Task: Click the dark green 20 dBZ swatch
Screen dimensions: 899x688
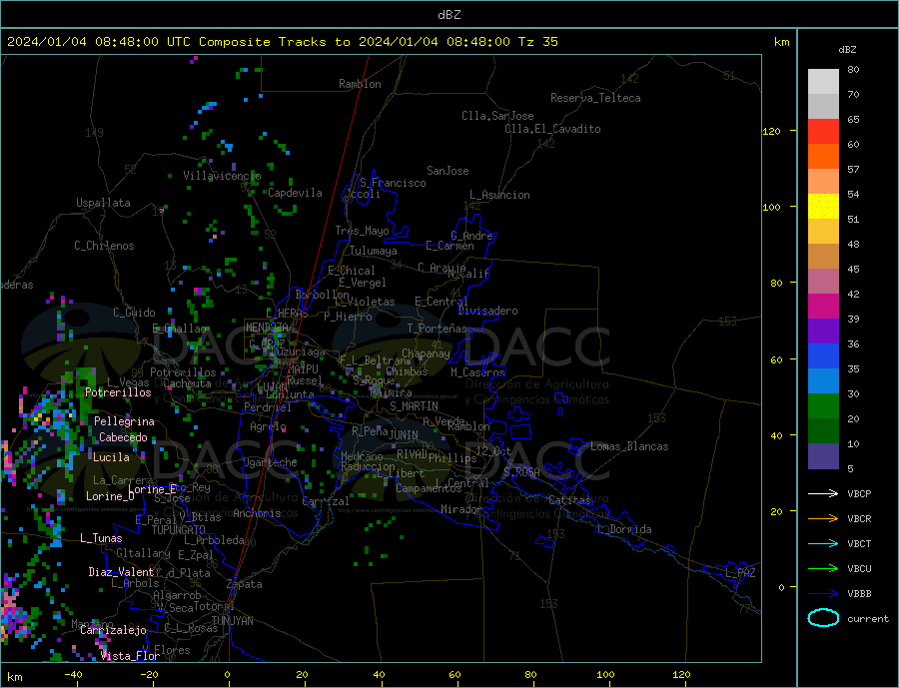Action: [x=823, y=430]
